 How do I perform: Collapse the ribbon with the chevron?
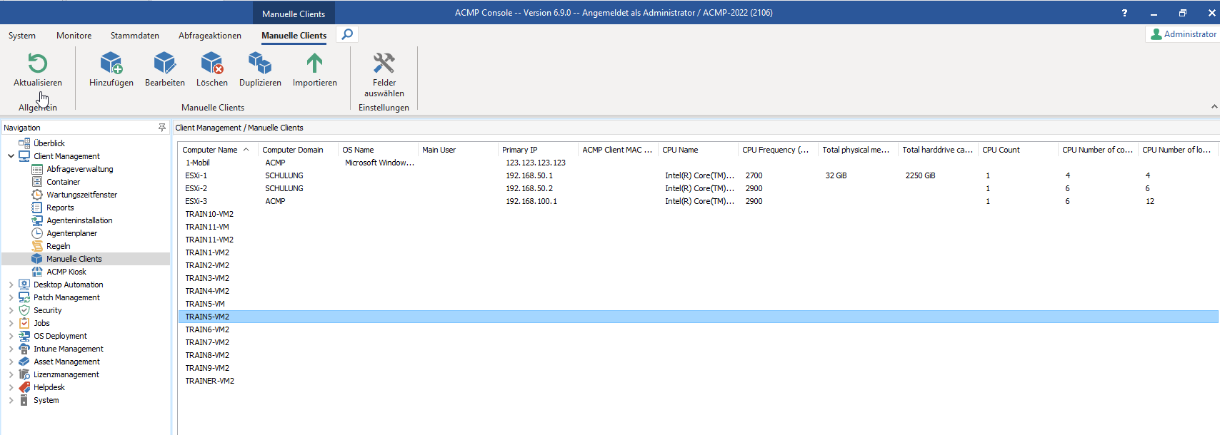tap(1214, 107)
